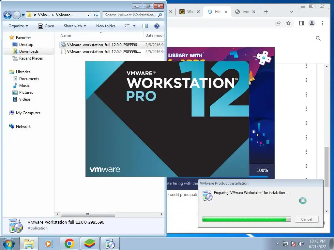Open Windows Explorer from taskbar

pos(29,243)
